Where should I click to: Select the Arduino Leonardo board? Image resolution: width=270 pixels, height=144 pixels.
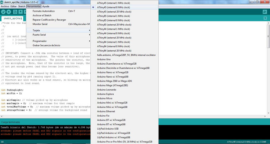(x=124, y=90)
